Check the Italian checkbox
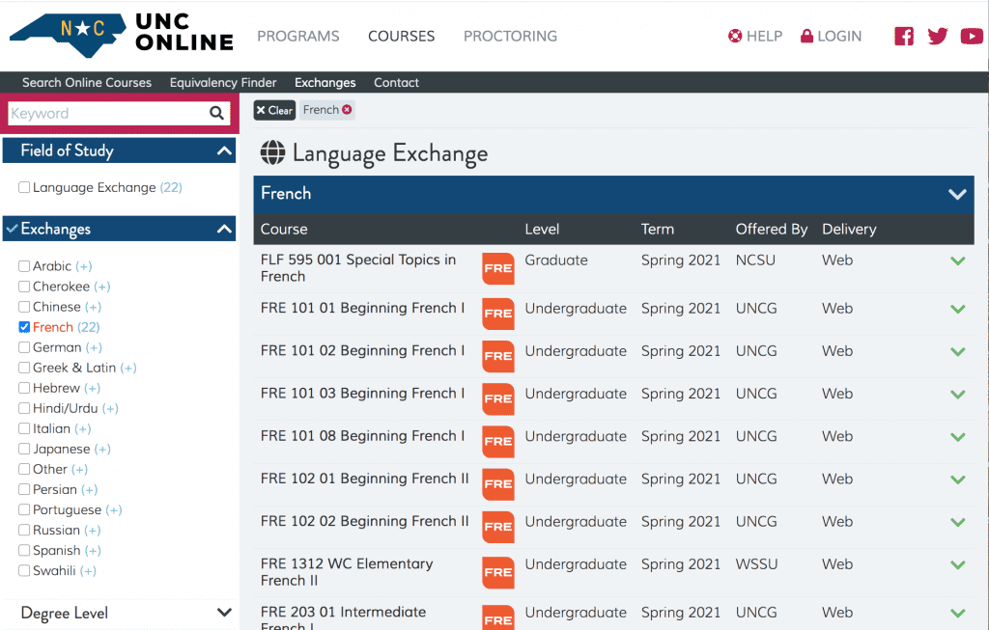 pyautogui.click(x=24, y=428)
